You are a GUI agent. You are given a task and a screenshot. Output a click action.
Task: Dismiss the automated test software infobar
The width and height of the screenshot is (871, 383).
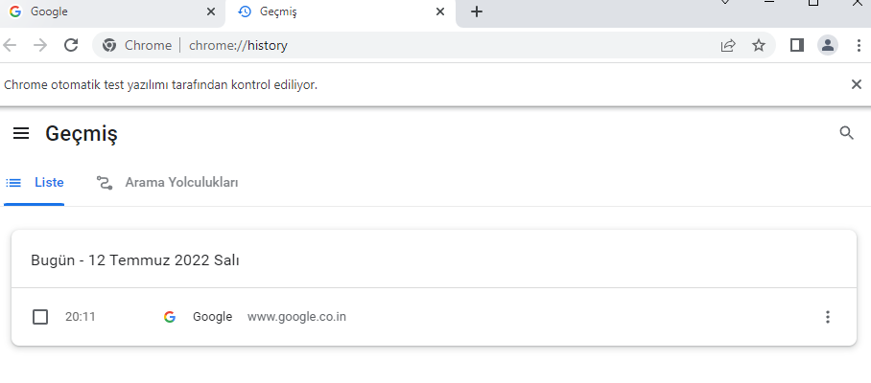point(857,84)
